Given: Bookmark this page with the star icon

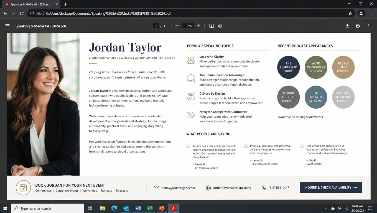Looking at the screenshot, I should 350,13.
